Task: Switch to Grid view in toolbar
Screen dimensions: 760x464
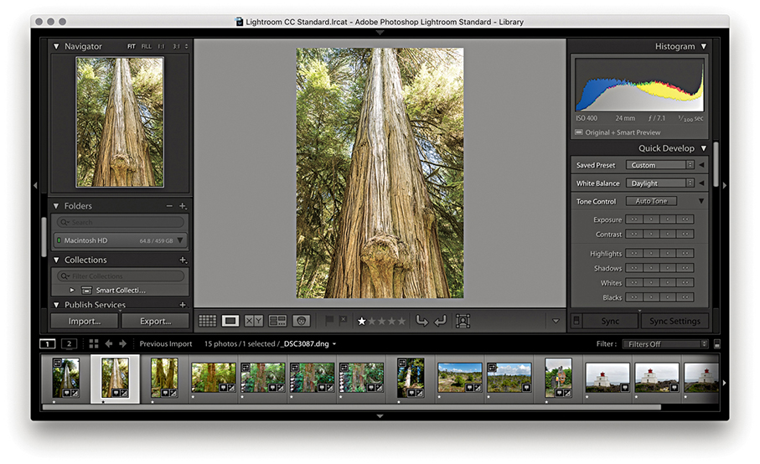Action: 207,321
